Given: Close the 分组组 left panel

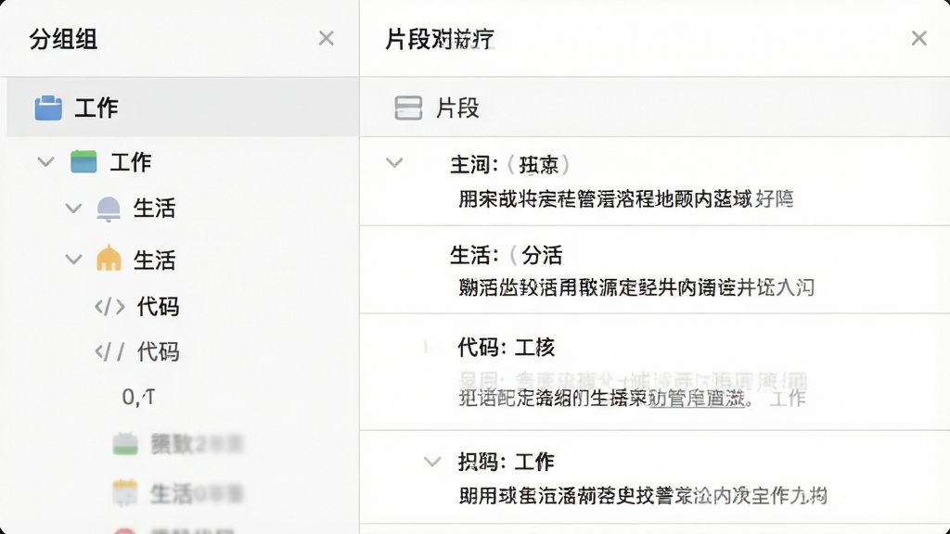Looking at the screenshot, I should (326, 38).
